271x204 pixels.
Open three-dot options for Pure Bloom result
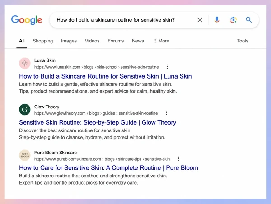point(178,158)
